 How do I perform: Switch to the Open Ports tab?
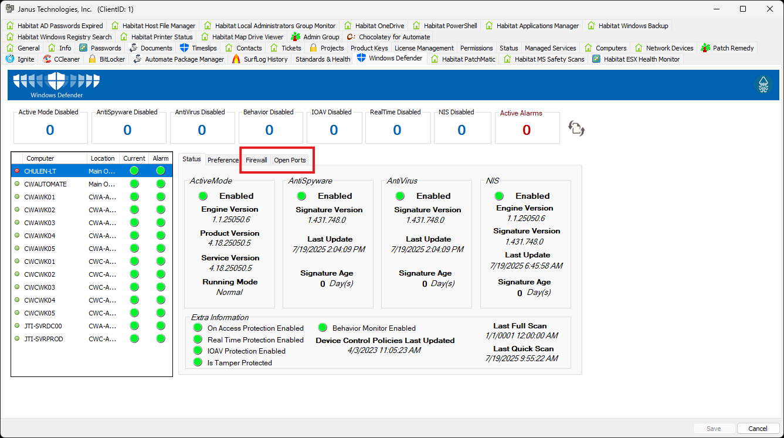pos(290,159)
